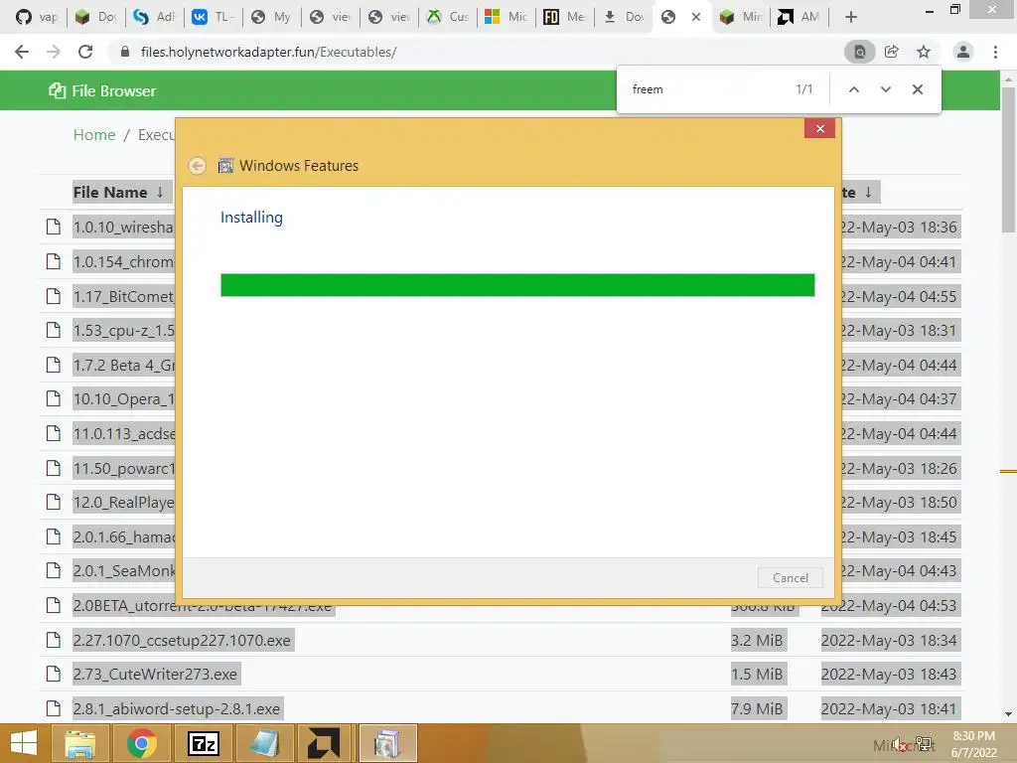Open the Chrome three-dot menu
Viewport: 1017px width, 763px height.
point(995,52)
